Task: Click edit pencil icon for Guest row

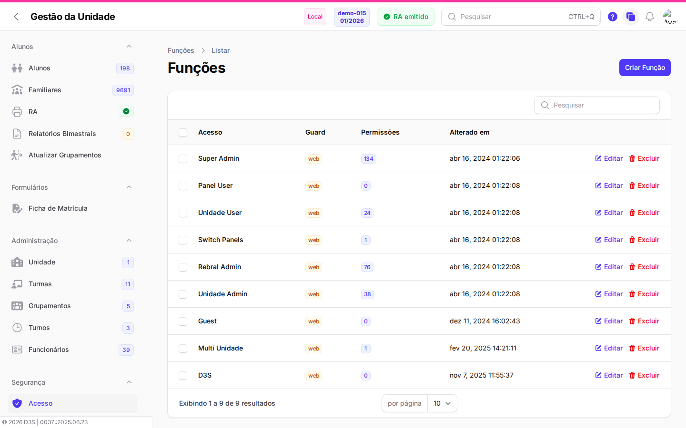Action: 598,321
